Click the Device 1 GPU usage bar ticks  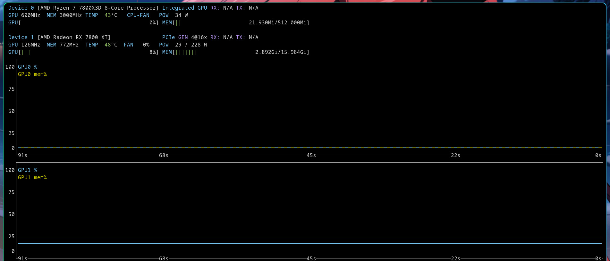26,52
